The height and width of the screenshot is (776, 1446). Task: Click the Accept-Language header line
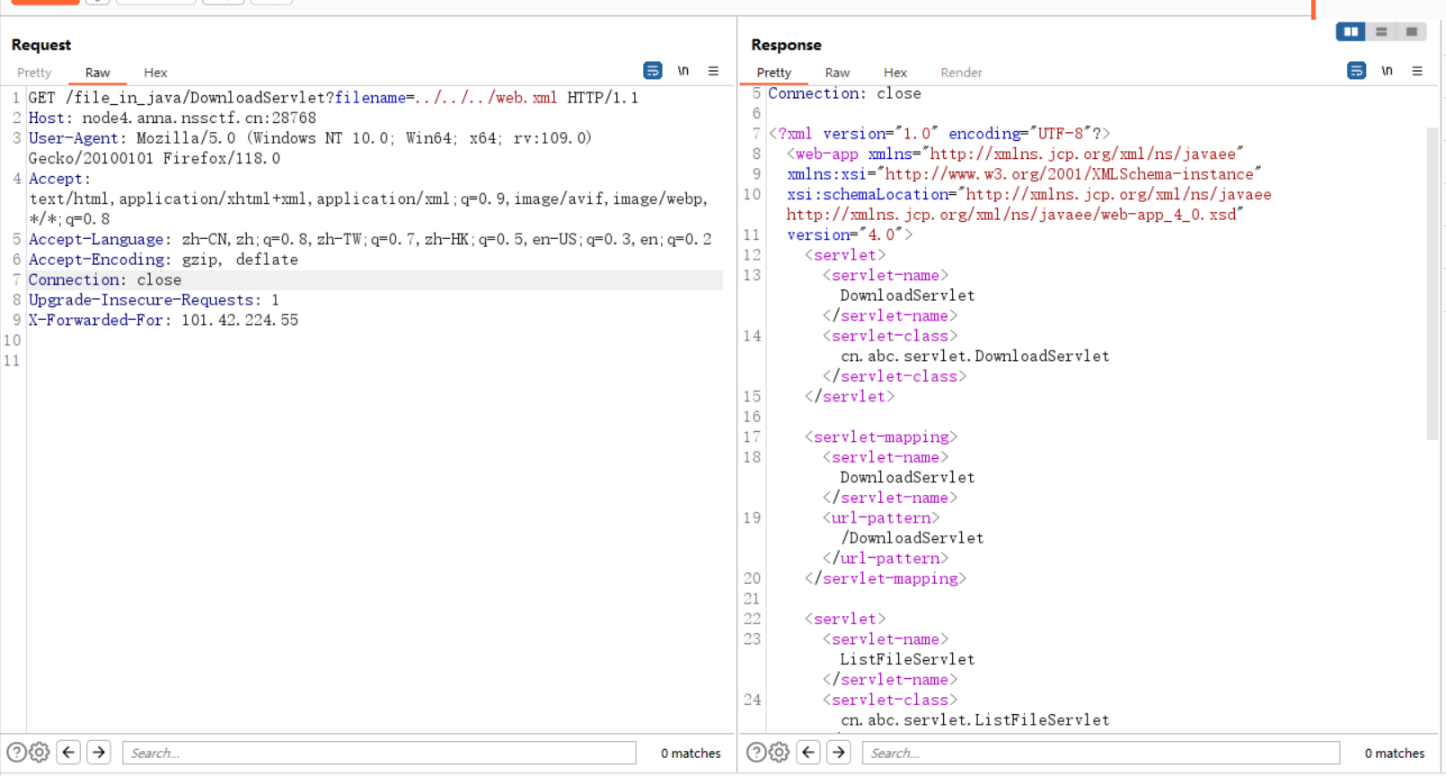point(370,239)
